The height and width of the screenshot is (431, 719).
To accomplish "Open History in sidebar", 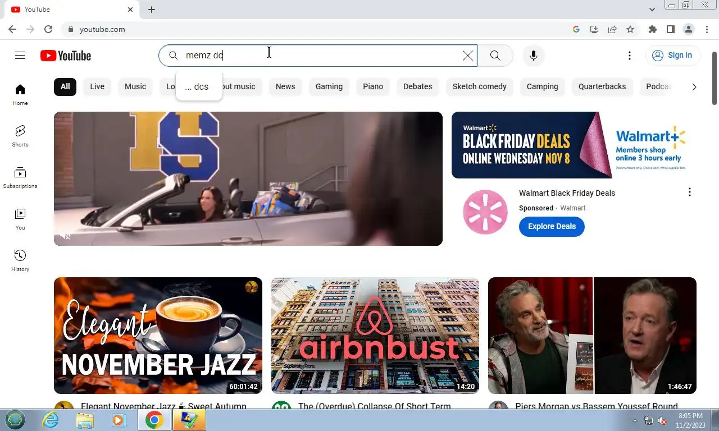I will click(x=20, y=261).
